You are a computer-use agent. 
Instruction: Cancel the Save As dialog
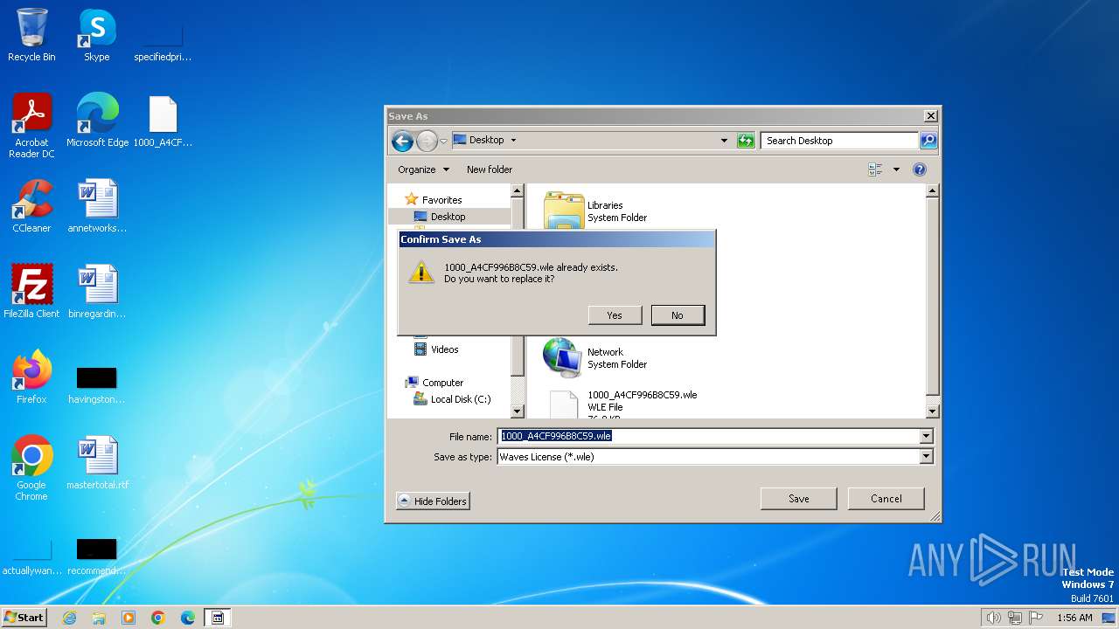click(x=886, y=499)
